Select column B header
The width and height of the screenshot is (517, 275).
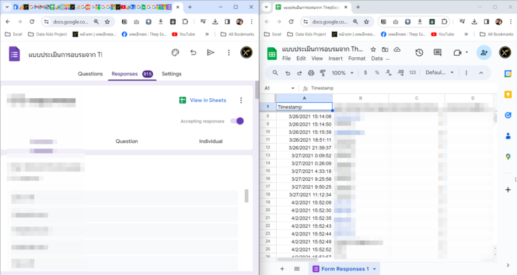(x=360, y=98)
